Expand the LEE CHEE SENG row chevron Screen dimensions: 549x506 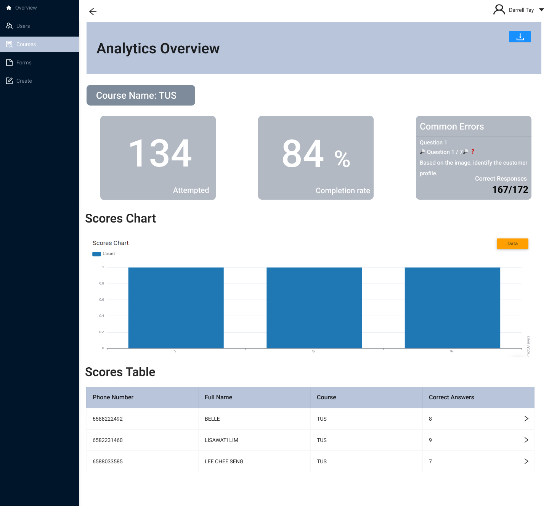tap(526, 461)
